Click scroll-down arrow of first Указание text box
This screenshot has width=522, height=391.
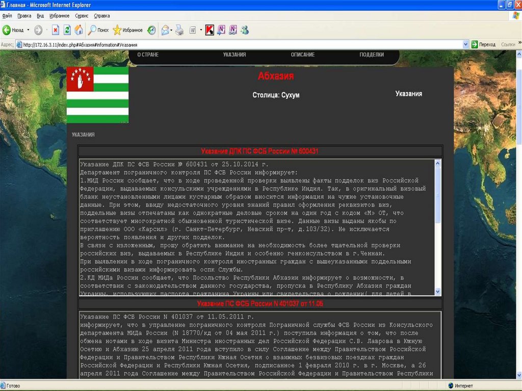click(437, 291)
